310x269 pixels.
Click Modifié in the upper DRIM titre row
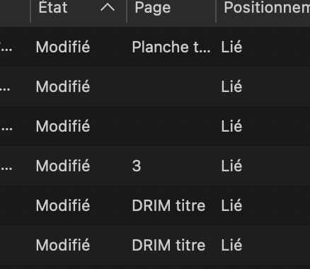click(x=63, y=205)
